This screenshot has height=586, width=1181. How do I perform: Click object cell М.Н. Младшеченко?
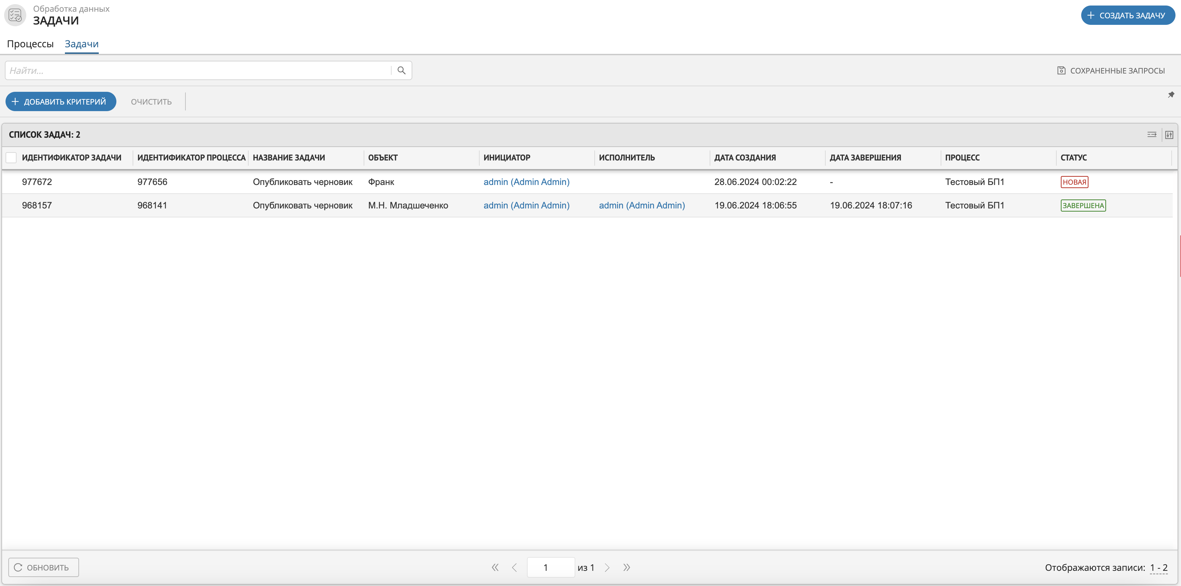(x=408, y=205)
